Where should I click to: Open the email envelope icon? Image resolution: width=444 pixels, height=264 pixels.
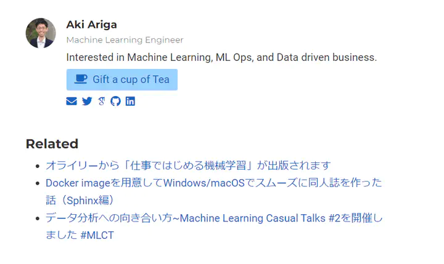[x=72, y=101]
